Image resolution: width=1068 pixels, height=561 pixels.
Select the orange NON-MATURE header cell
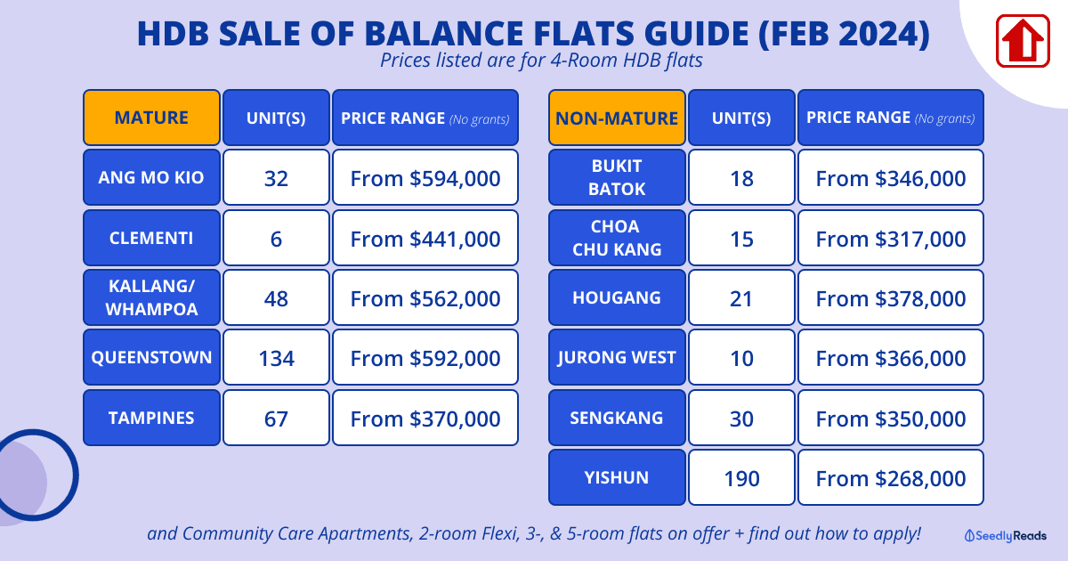coord(617,118)
